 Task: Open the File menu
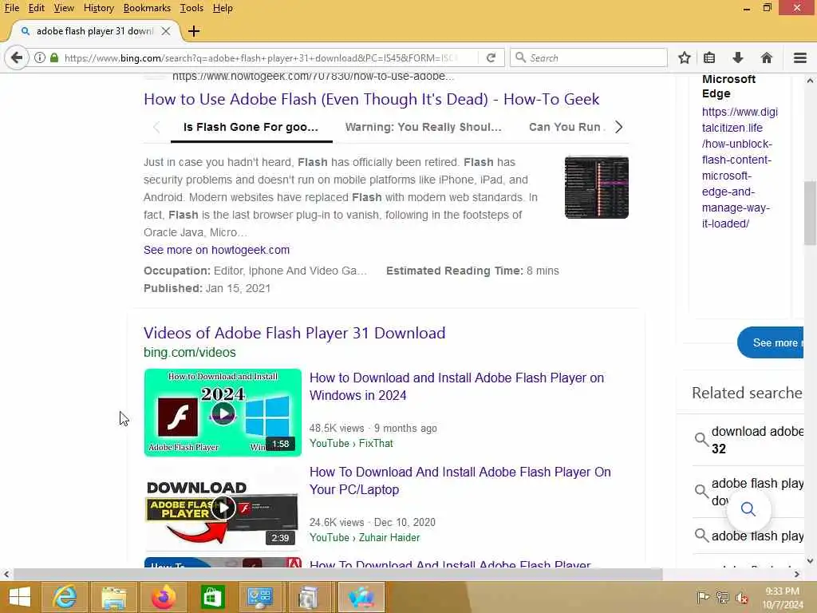click(11, 8)
